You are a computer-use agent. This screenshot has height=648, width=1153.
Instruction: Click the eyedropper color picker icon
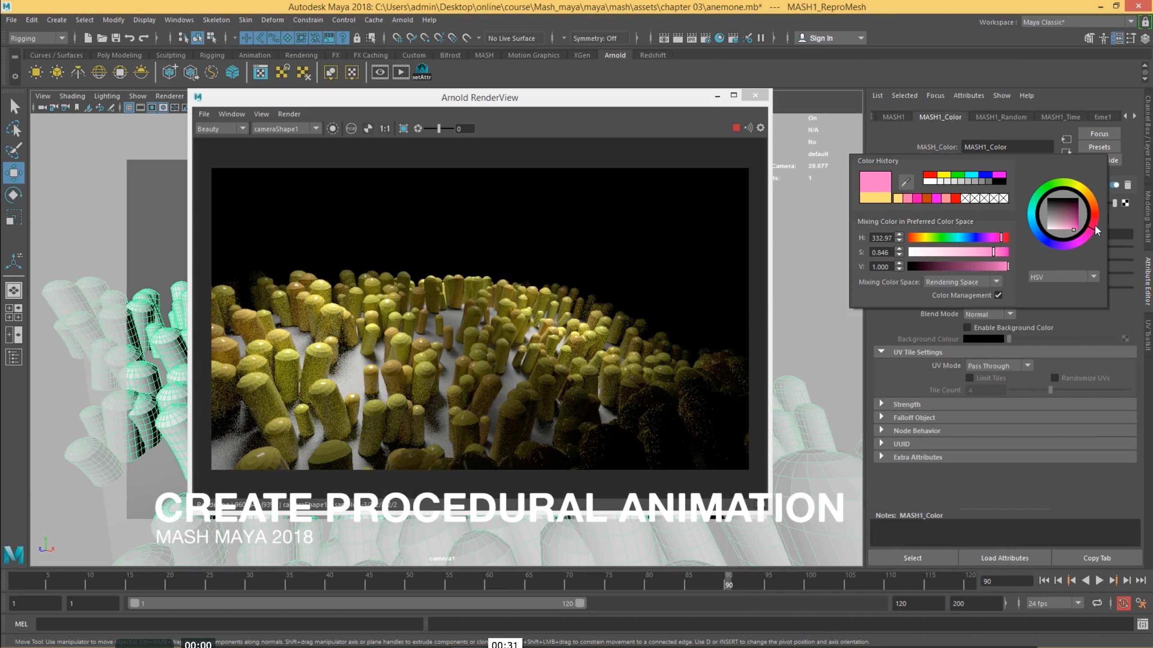[x=906, y=182]
